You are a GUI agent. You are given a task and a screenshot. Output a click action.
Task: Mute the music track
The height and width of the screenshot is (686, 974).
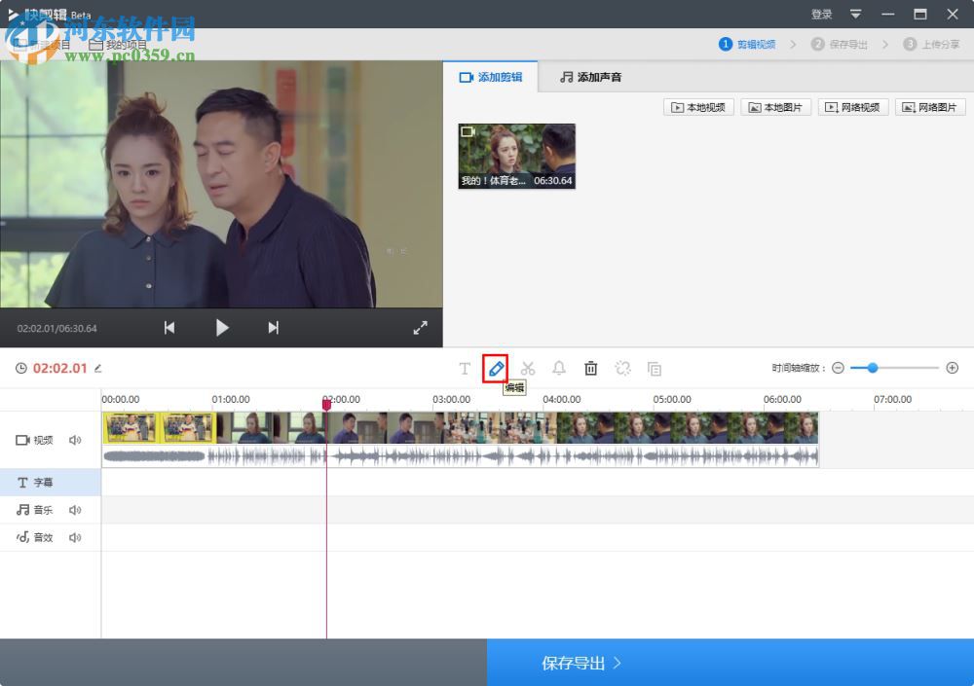75,510
